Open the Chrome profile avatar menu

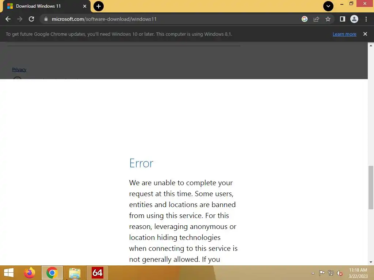click(354, 19)
